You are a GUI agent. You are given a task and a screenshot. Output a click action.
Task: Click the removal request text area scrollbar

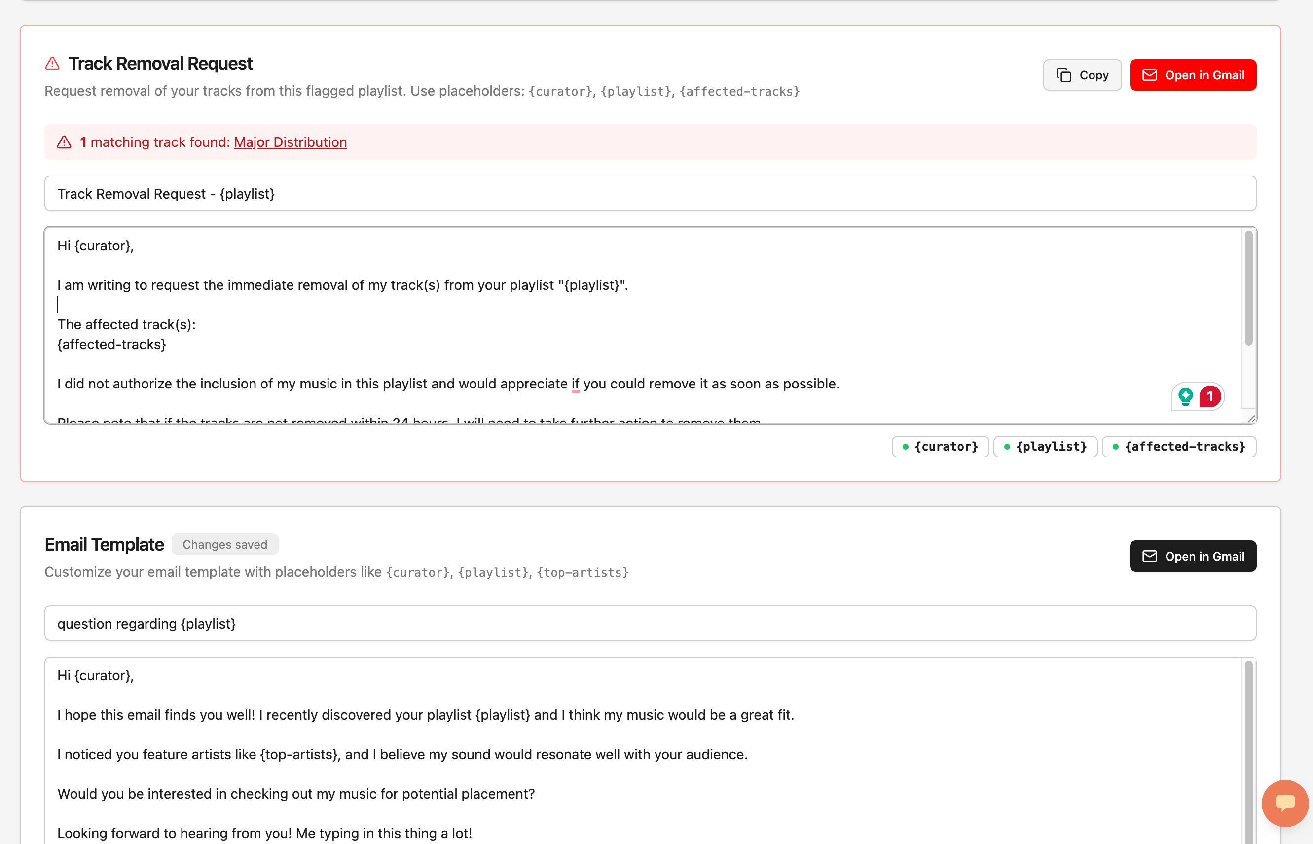click(x=1248, y=288)
